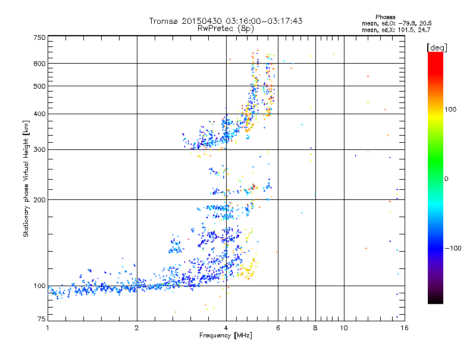Click the y-axis tick label '75'
Image resolution: width=476 pixels, height=357 pixels.
click(42, 319)
